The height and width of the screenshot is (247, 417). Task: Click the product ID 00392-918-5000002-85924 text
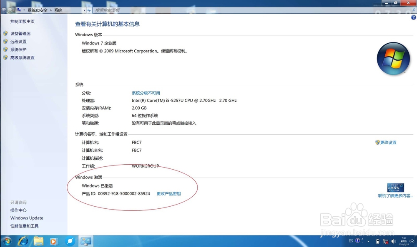(124, 193)
